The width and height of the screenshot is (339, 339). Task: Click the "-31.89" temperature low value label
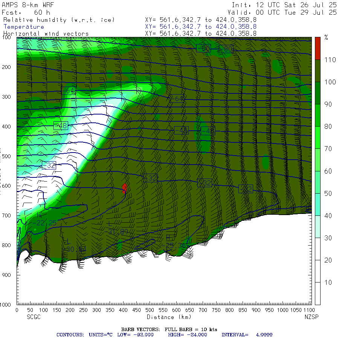click(x=116, y=232)
